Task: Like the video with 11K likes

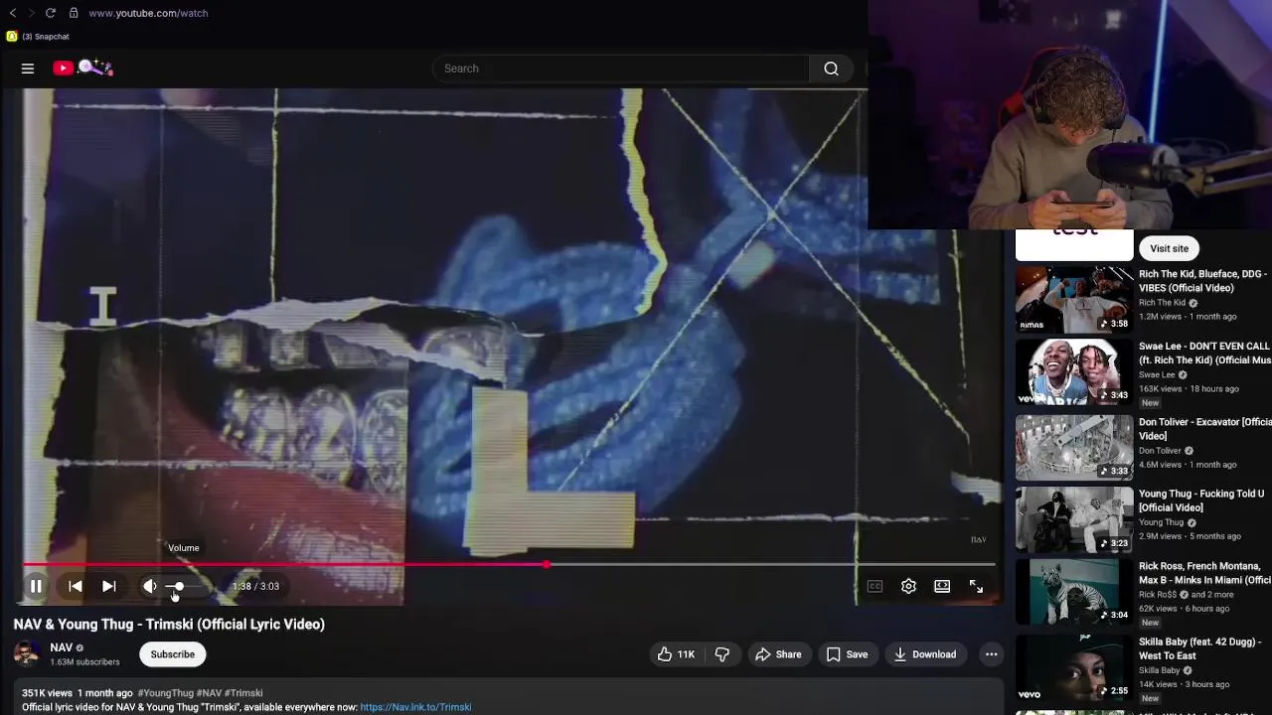Action: coord(676,654)
